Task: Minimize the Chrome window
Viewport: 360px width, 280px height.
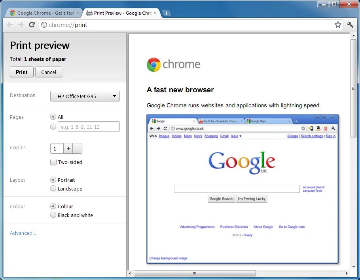Action: point(324,4)
